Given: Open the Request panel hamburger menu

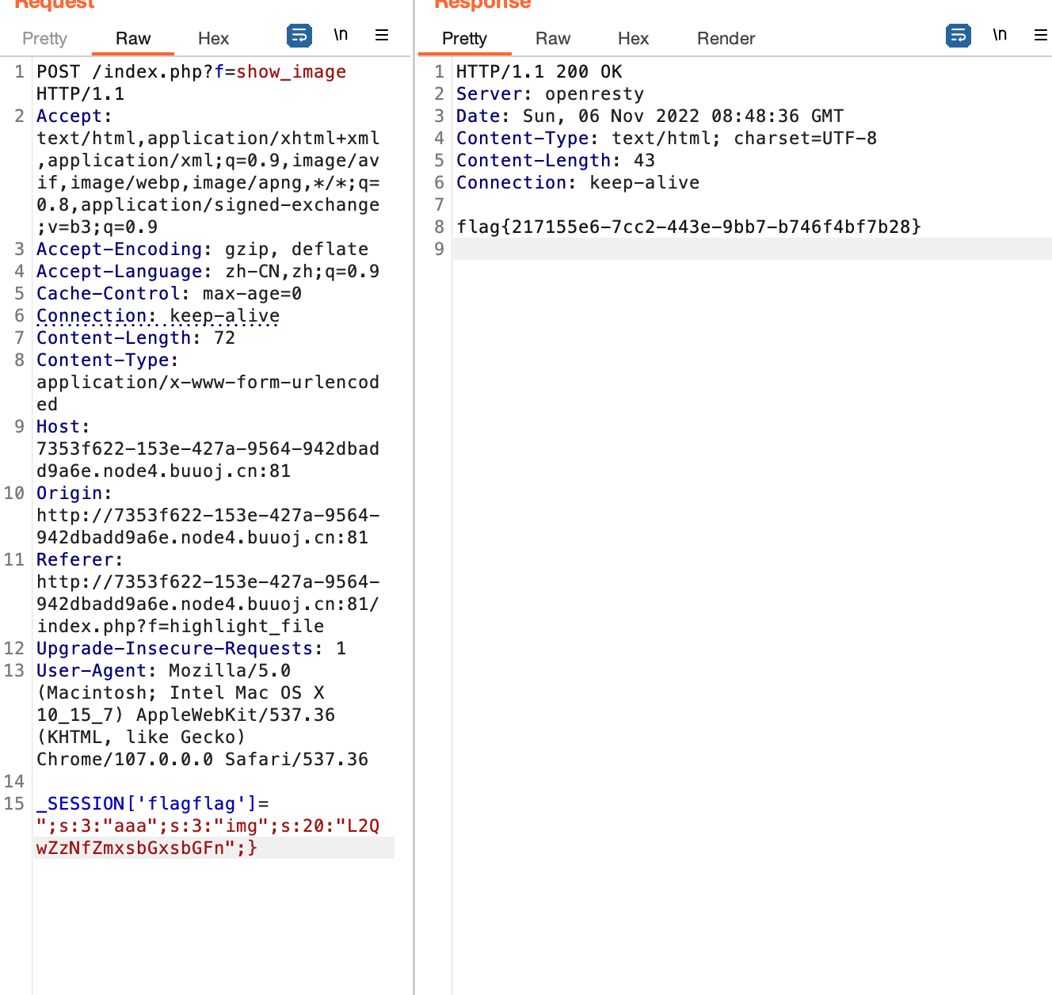Looking at the screenshot, I should (382, 35).
